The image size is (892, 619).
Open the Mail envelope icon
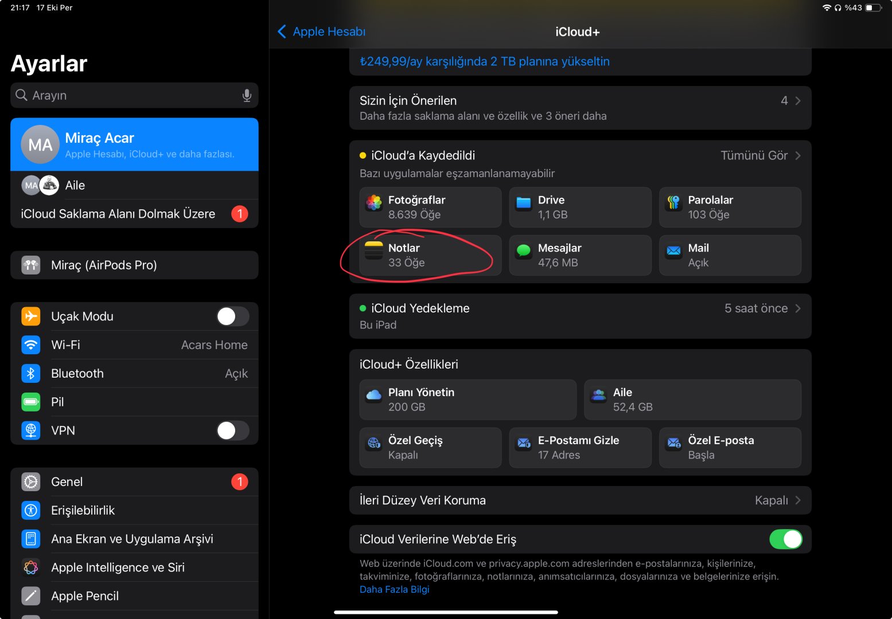click(x=673, y=250)
